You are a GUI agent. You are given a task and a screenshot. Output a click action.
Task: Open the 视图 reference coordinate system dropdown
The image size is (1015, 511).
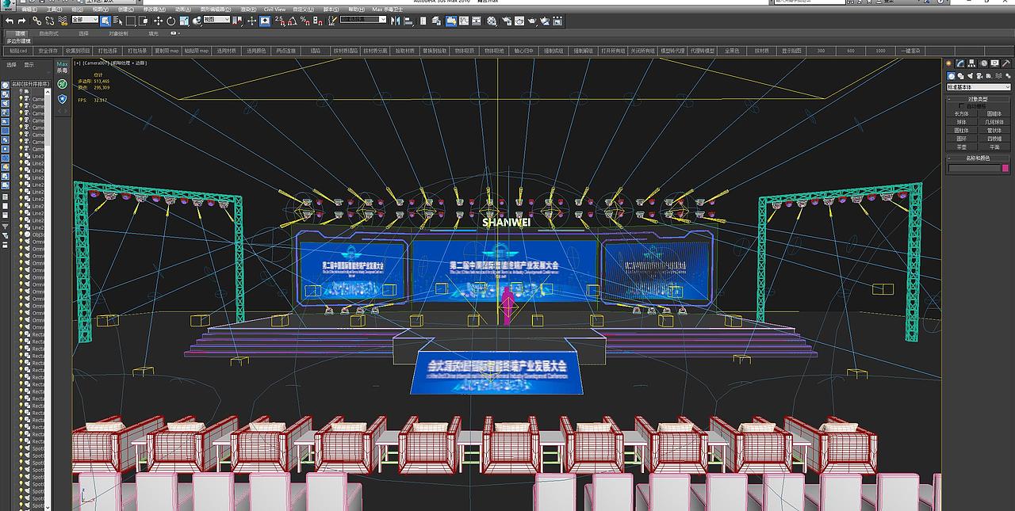tap(216, 19)
